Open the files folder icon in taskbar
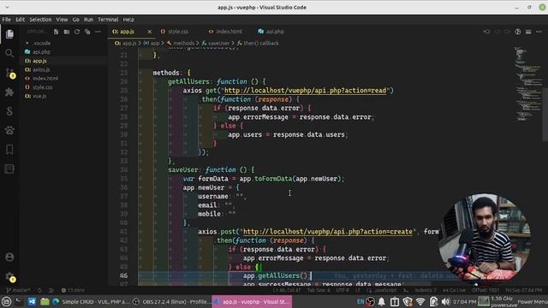This screenshot has width=548, height=308. tap(45, 302)
